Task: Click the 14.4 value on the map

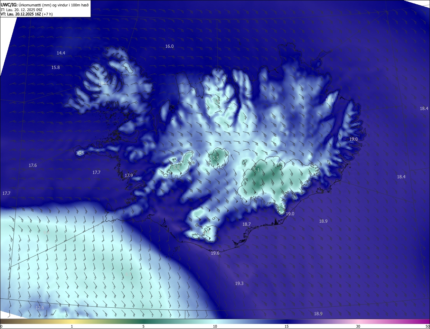Action: 61,53
